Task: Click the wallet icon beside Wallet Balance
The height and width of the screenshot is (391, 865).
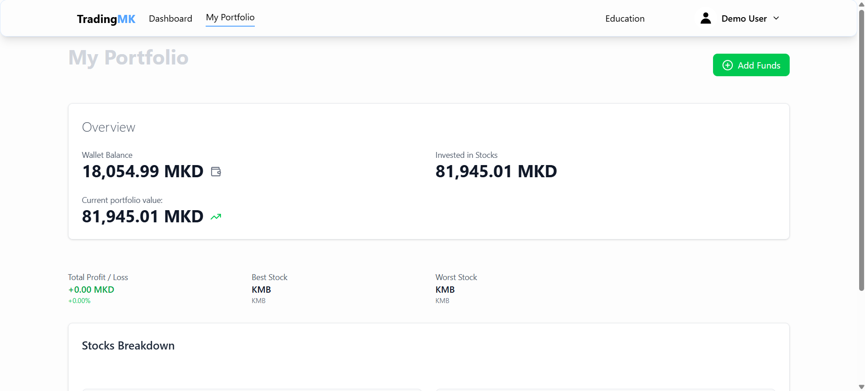Action: pyautogui.click(x=216, y=172)
